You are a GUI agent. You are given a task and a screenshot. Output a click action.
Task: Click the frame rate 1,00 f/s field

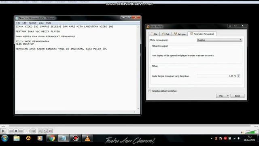217,76
